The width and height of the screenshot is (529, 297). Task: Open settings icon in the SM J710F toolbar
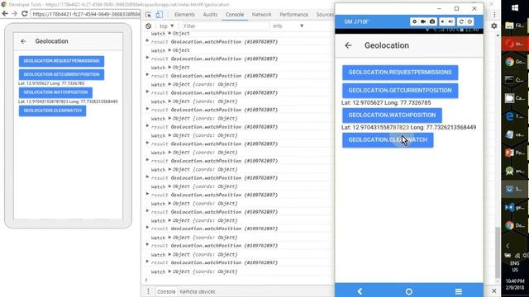click(414, 21)
